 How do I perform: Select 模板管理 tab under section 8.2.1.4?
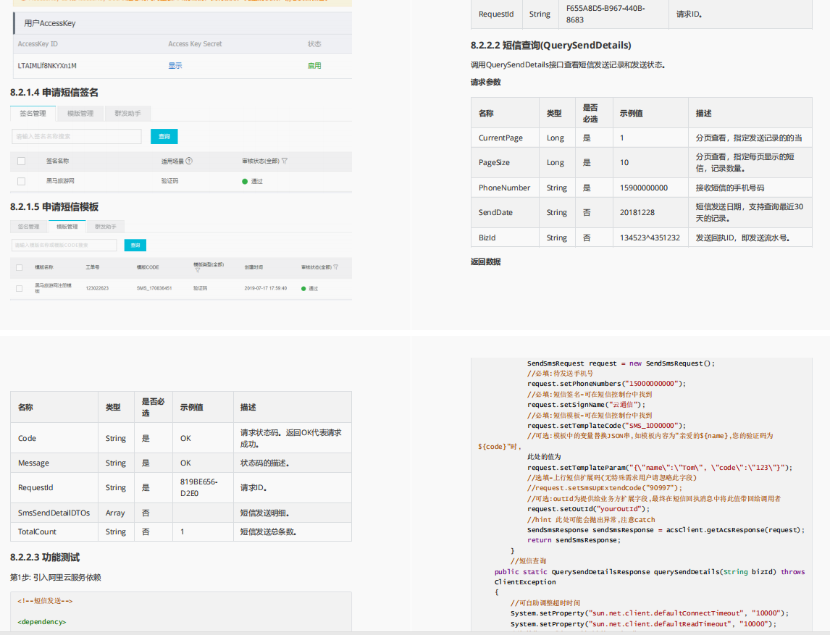80,113
